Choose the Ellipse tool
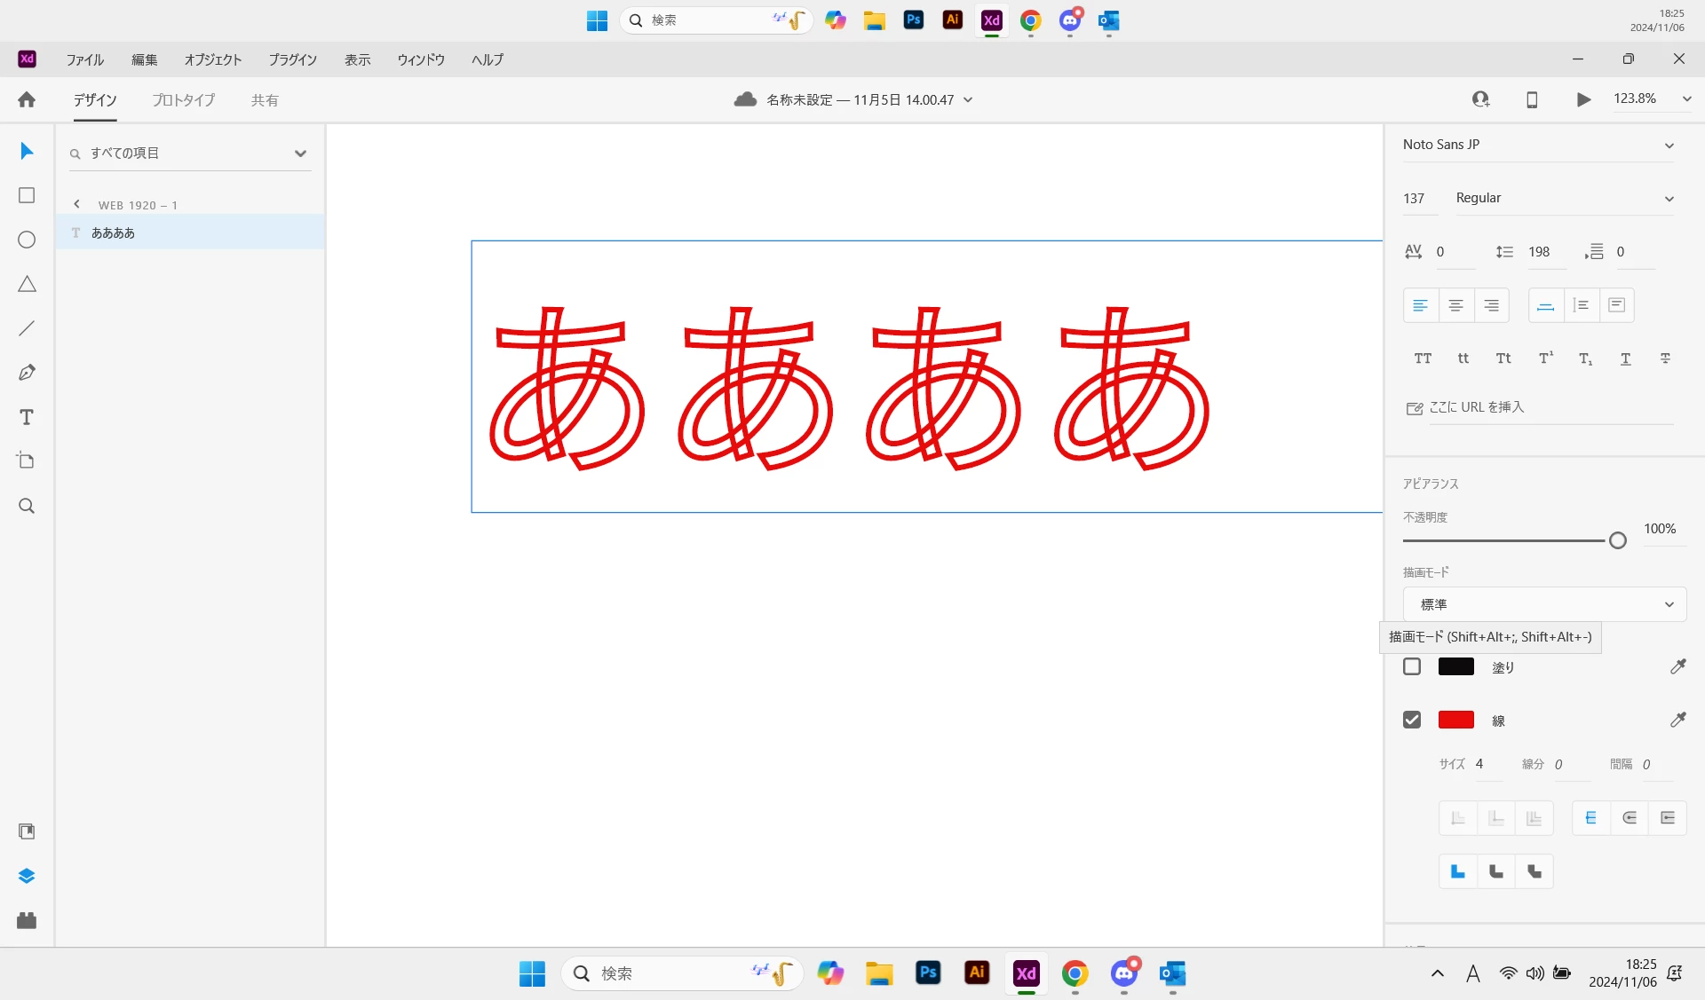1705x1000 pixels. pos(27,240)
